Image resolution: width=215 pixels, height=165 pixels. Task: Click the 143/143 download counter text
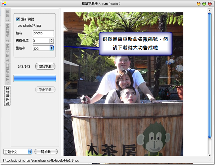(24, 67)
